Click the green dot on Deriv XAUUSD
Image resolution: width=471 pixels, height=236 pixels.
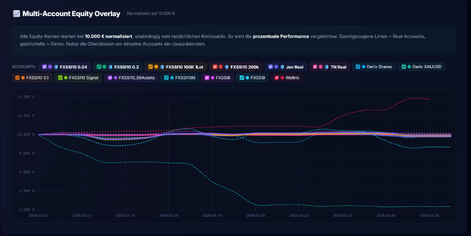(x=409, y=67)
